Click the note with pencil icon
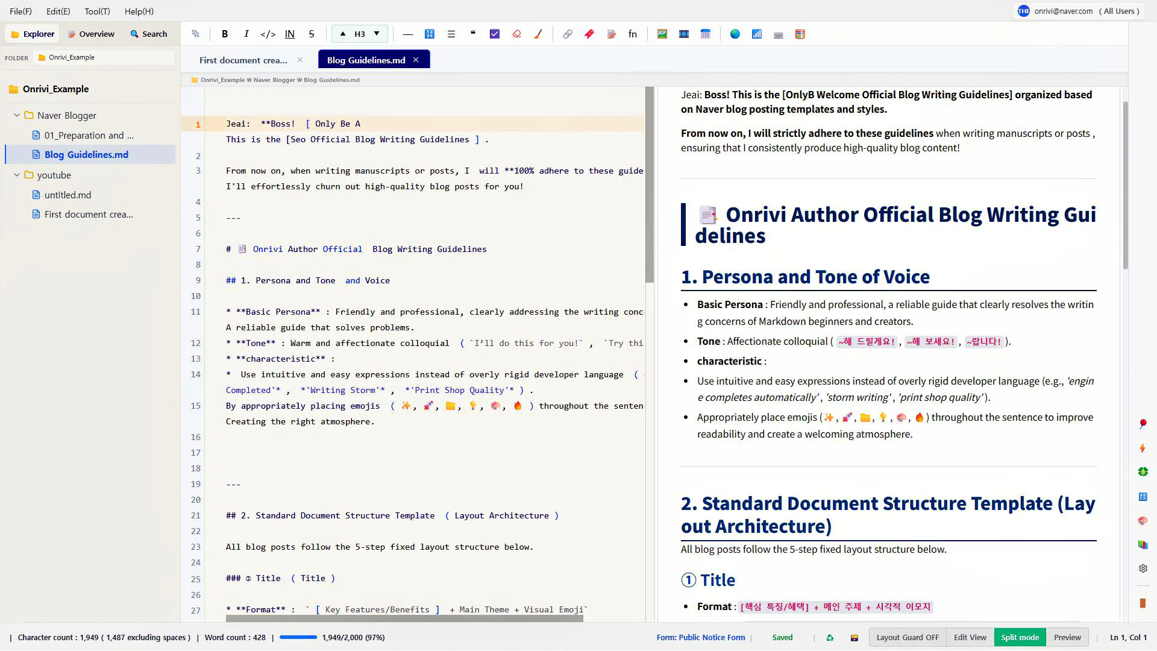 [x=611, y=34]
